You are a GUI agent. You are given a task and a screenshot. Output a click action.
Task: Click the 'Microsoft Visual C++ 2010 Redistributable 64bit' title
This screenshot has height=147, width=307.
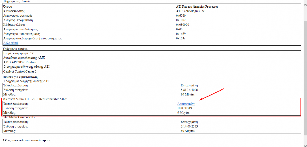tap(35, 99)
